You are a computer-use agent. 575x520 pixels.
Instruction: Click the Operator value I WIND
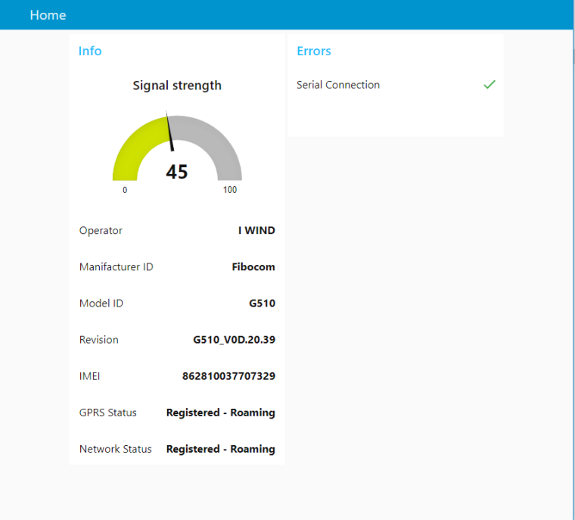pyautogui.click(x=256, y=231)
